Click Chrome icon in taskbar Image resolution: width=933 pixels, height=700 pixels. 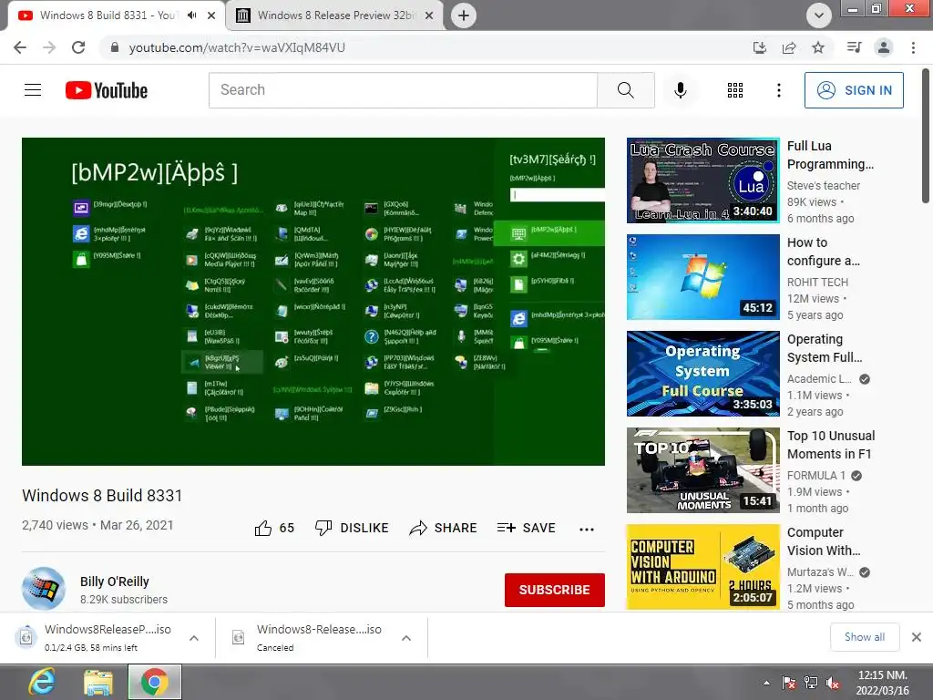pyautogui.click(x=155, y=682)
